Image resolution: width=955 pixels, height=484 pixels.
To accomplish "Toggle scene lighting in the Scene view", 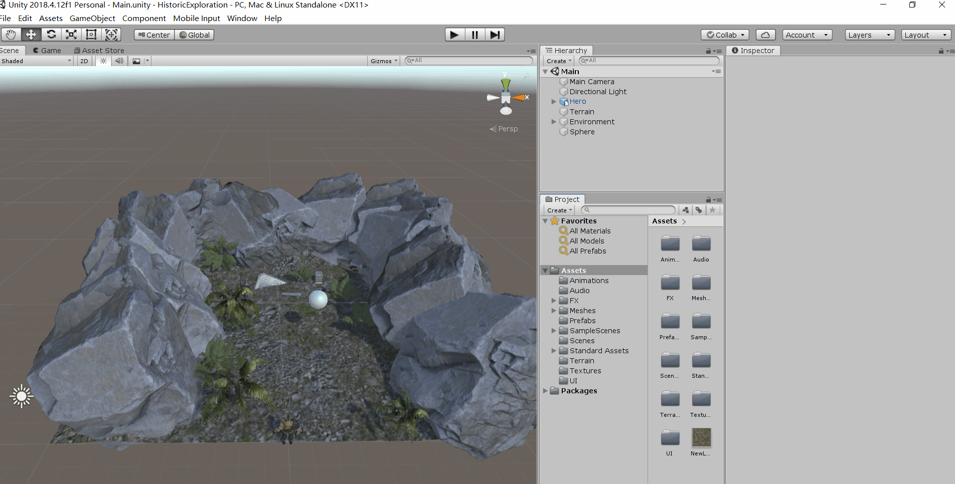I will click(103, 61).
